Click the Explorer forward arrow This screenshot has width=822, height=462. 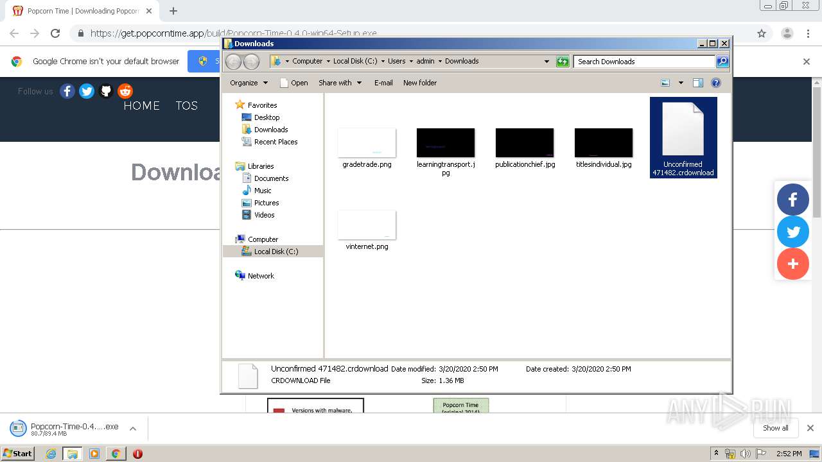pyautogui.click(x=251, y=62)
